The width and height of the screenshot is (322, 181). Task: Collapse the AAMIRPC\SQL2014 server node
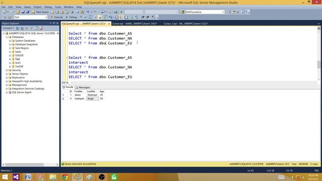click(x=4, y=33)
